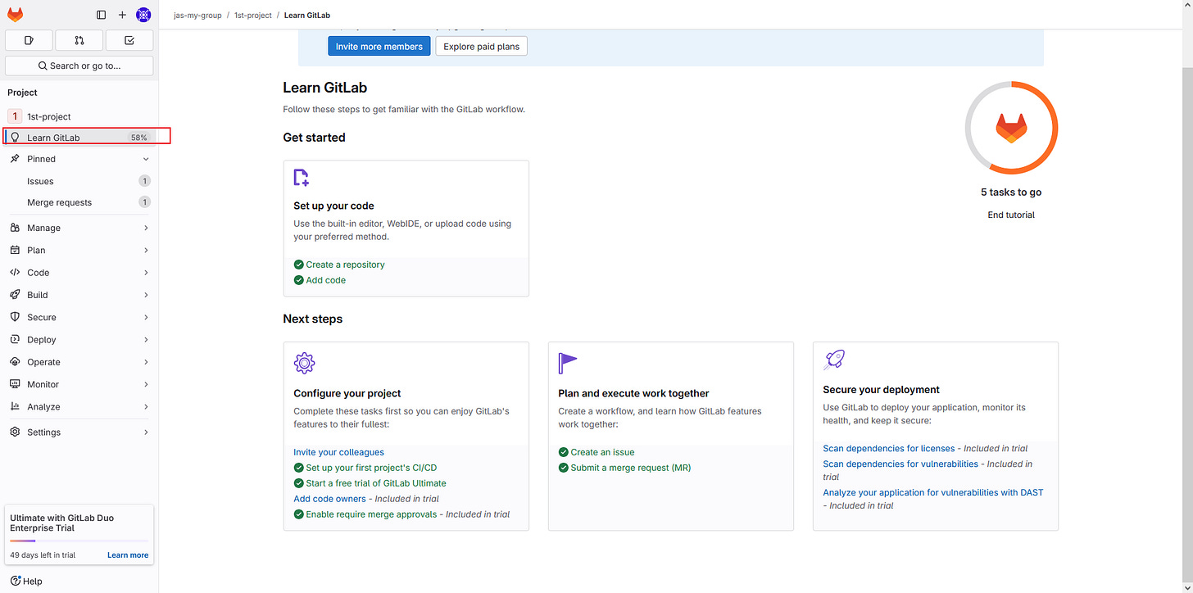
Task: Expand the Settings menu
Action: 79,432
